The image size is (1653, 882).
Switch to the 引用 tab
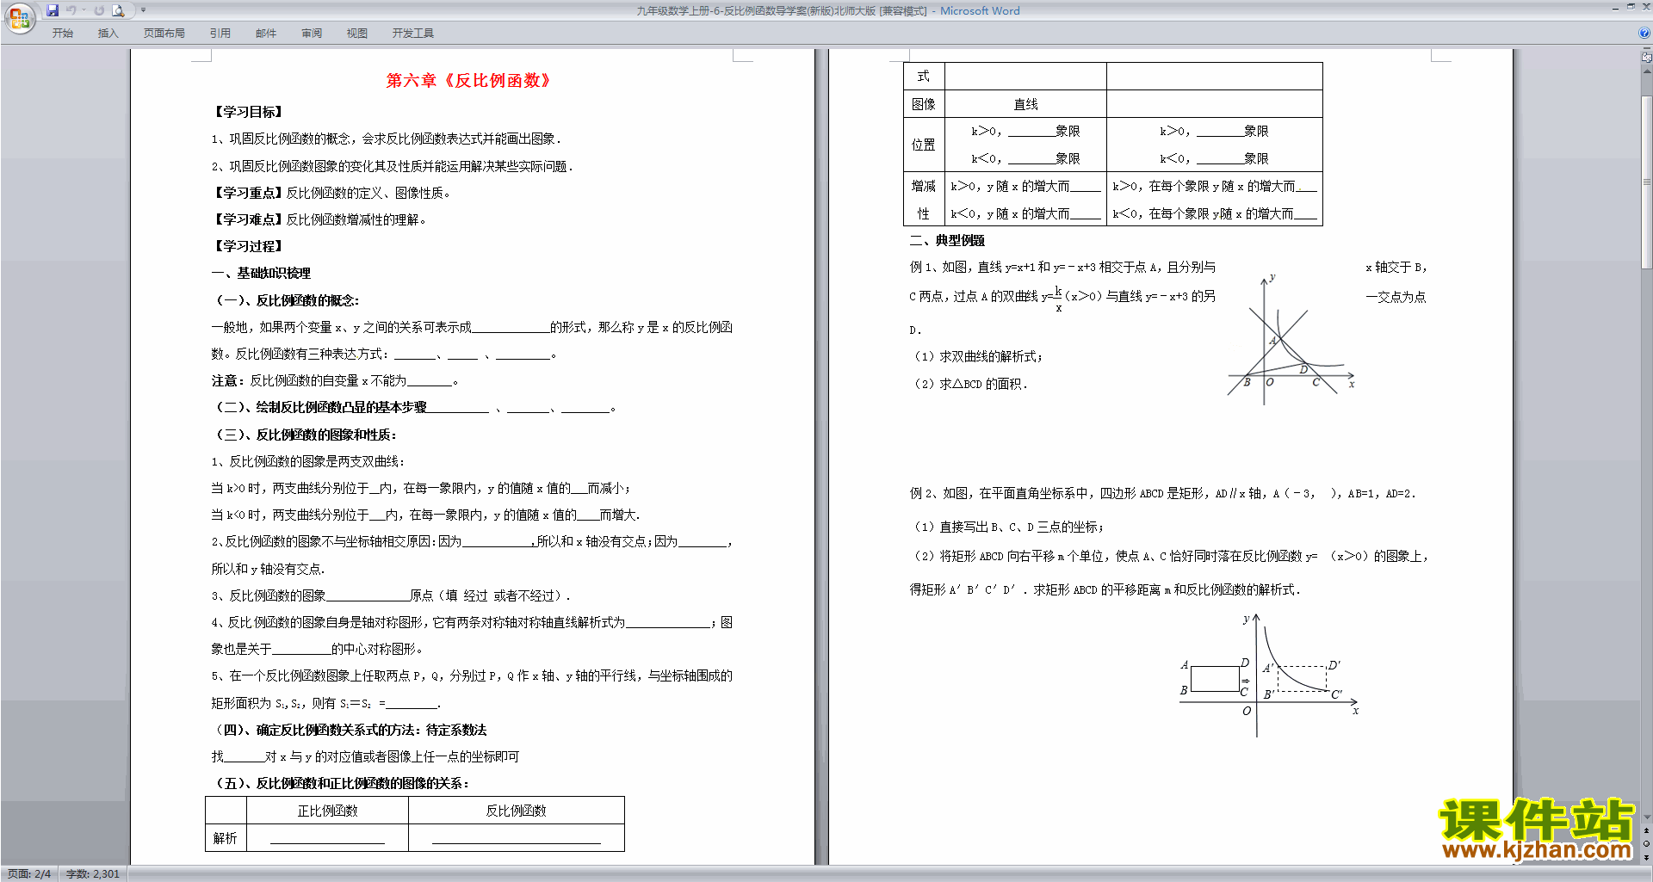pos(220,33)
